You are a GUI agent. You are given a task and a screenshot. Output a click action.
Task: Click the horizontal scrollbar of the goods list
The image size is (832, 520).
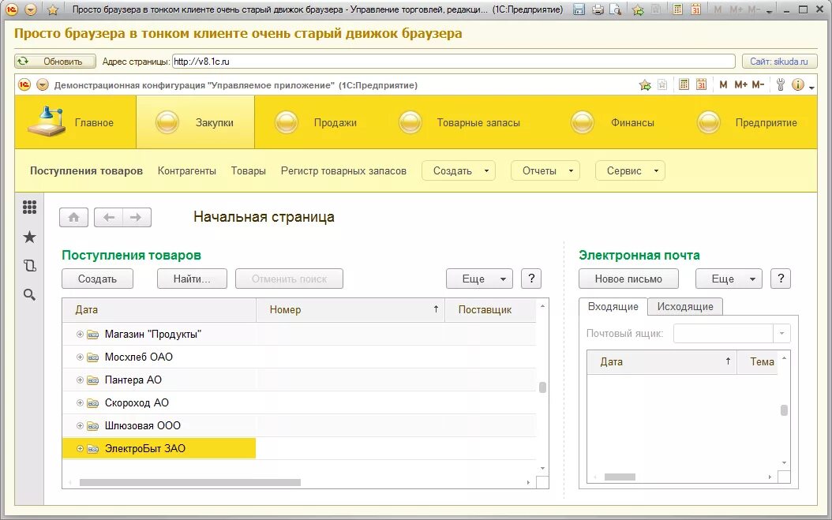point(190,482)
